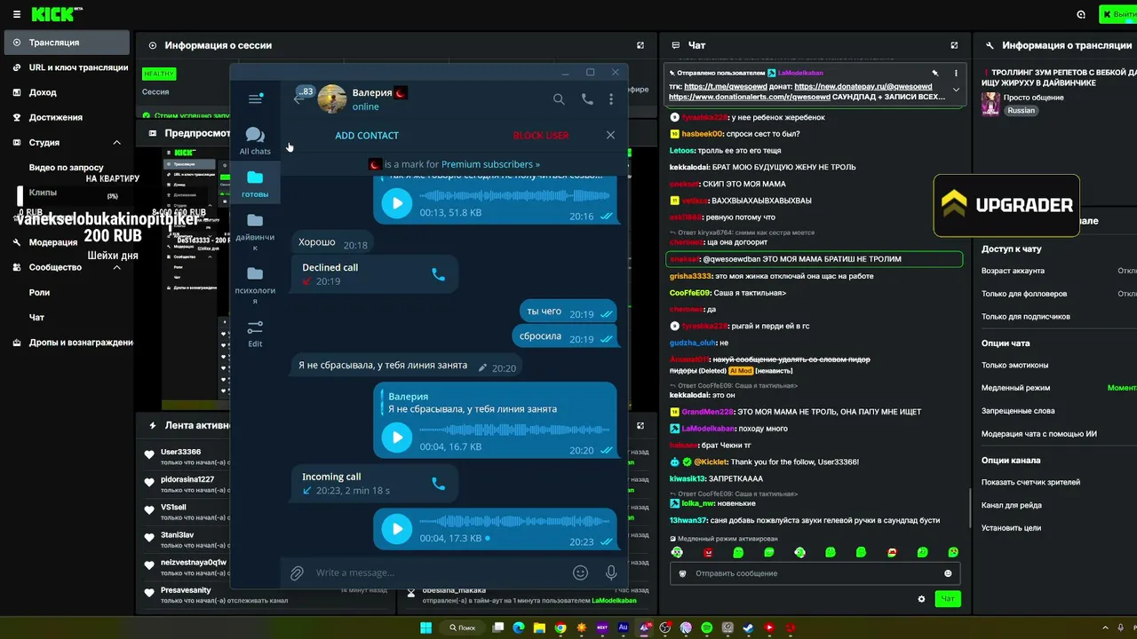Call back from the Declined call message
Image resolution: width=1137 pixels, height=639 pixels.
tap(438, 274)
